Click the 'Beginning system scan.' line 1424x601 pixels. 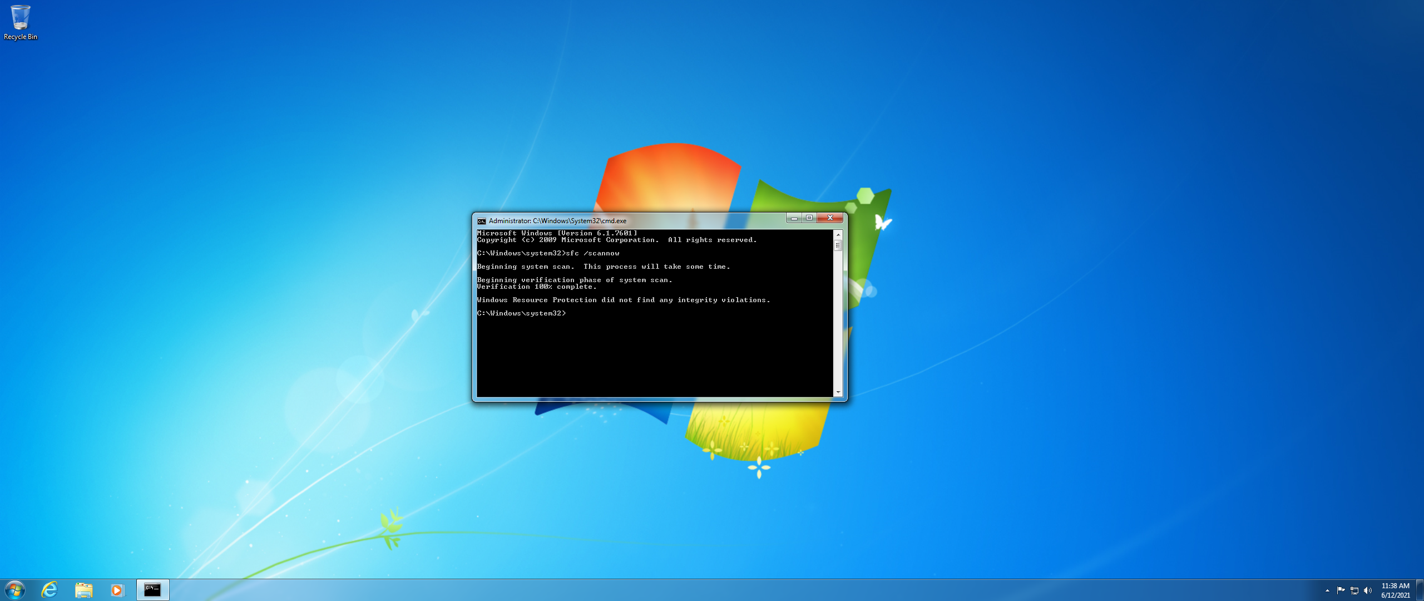point(604,267)
